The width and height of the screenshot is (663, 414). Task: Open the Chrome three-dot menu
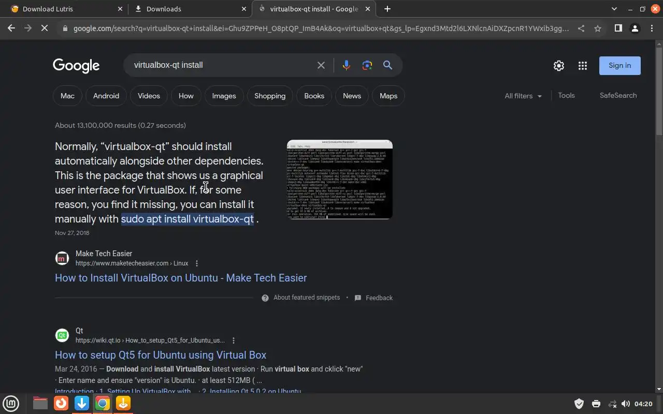pyautogui.click(x=652, y=28)
